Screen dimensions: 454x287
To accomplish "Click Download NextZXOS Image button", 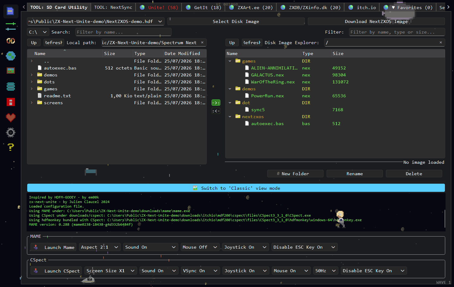I will click(x=376, y=21).
